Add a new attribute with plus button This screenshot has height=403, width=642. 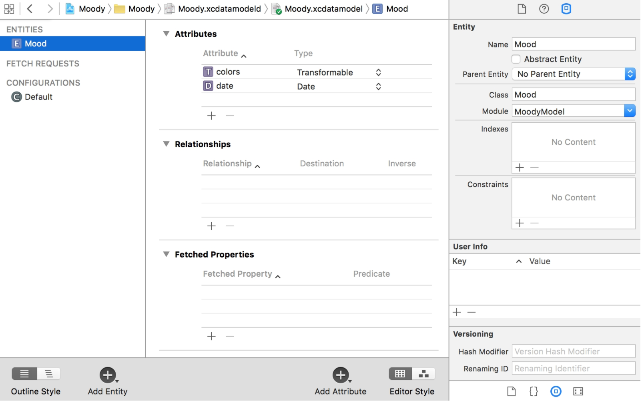[x=212, y=116]
